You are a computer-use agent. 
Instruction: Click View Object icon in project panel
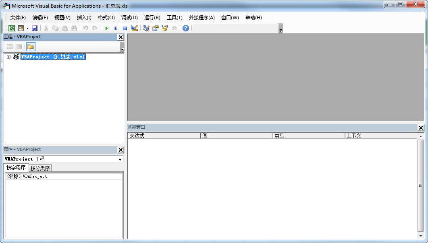tap(19, 47)
